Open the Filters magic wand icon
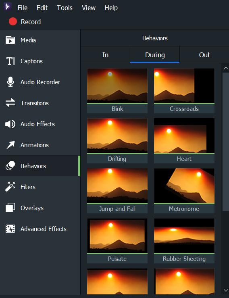 point(10,186)
